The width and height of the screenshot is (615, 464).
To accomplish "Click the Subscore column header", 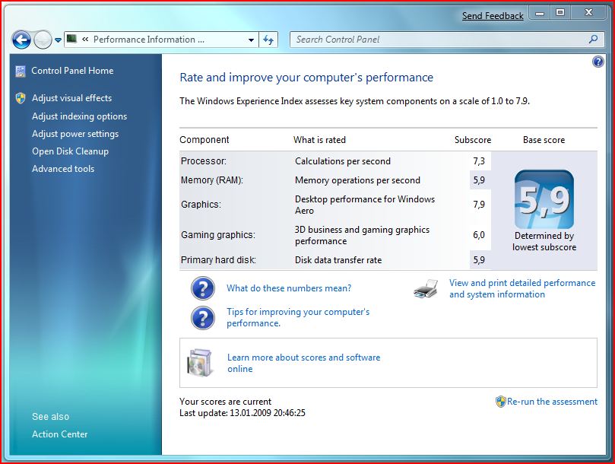I will [x=473, y=140].
